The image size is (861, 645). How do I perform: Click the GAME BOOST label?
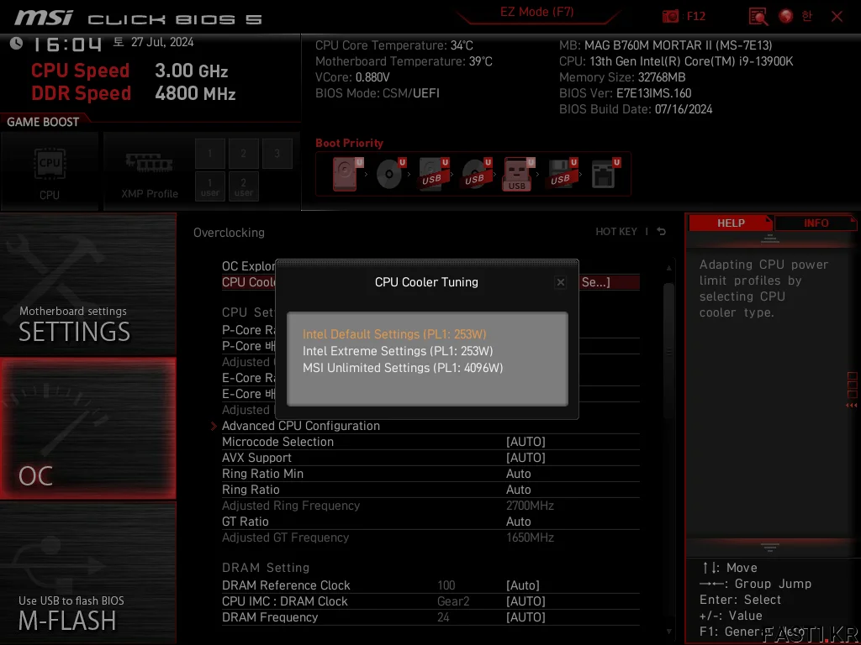[43, 122]
